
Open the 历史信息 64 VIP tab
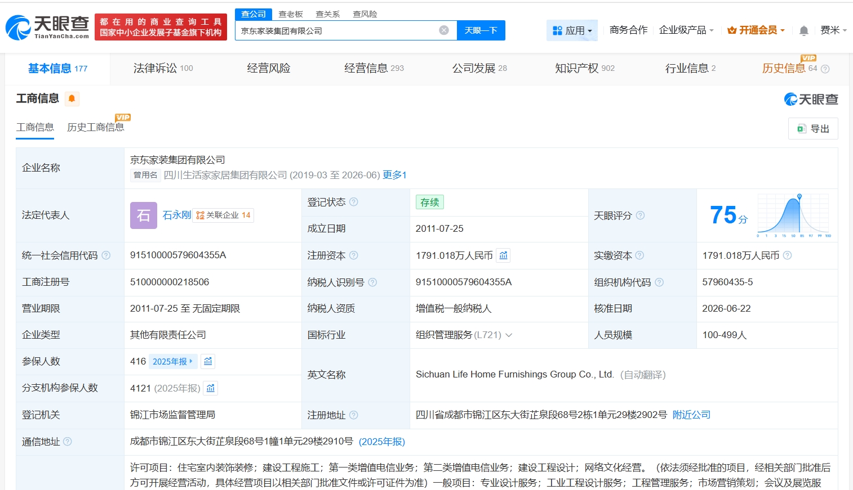pyautogui.click(x=789, y=68)
